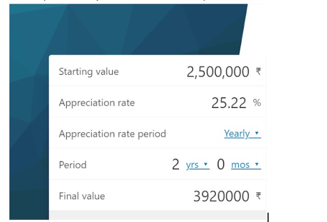This screenshot has width=327, height=222.
Task: Click the rupee symbol beside Final value
Action: point(258,196)
